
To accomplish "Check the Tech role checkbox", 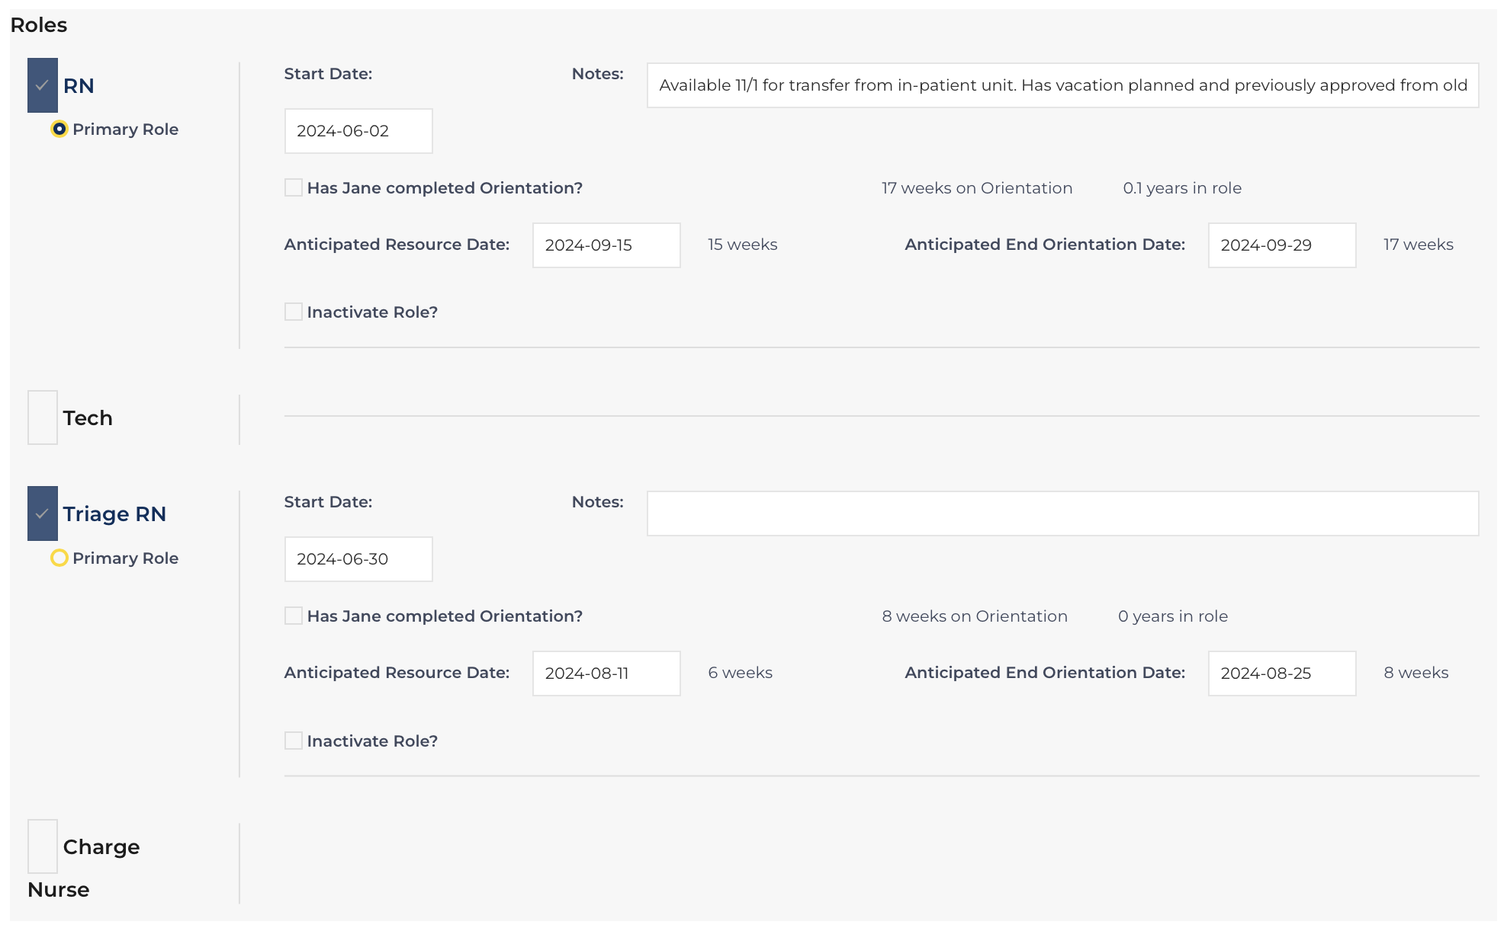I will click(43, 418).
